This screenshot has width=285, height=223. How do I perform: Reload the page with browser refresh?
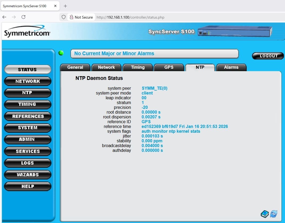23,17
